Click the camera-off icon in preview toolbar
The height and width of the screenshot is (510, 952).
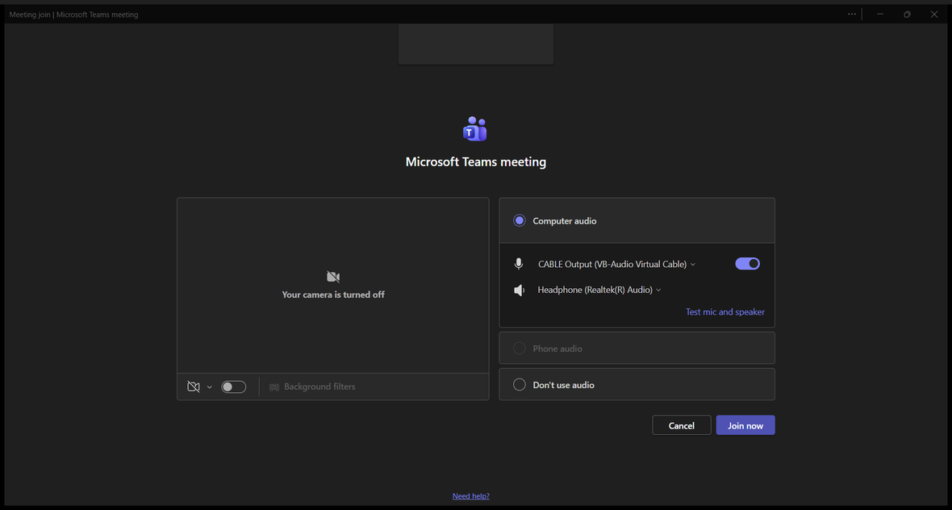pyautogui.click(x=193, y=387)
